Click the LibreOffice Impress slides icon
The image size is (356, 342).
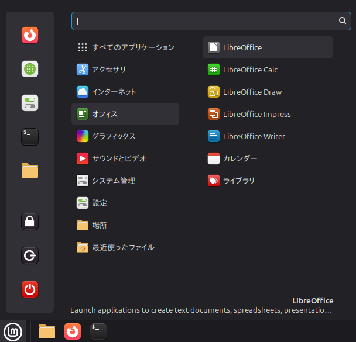click(214, 114)
